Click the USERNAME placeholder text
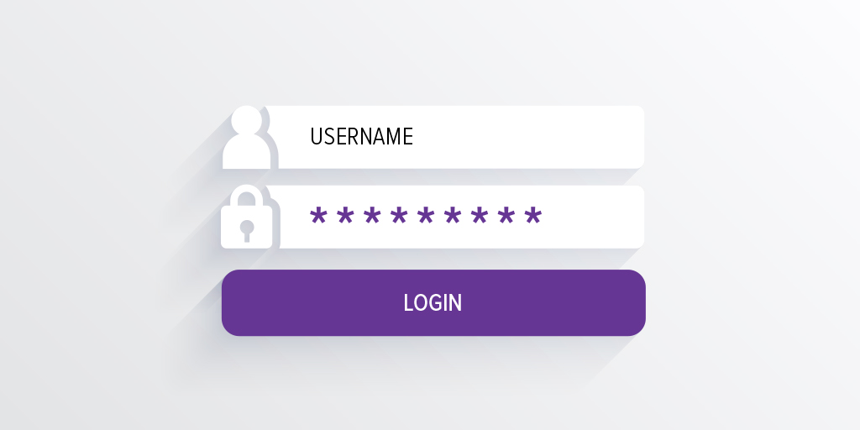 point(361,136)
